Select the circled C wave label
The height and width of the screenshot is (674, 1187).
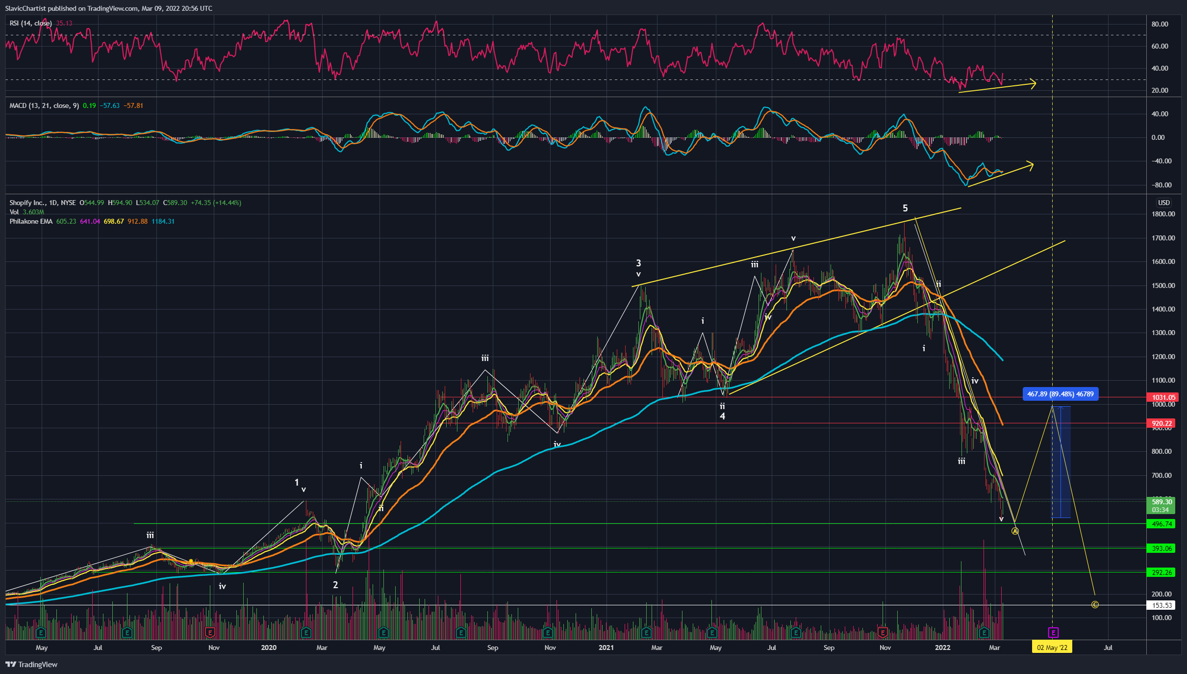pyautogui.click(x=1095, y=604)
